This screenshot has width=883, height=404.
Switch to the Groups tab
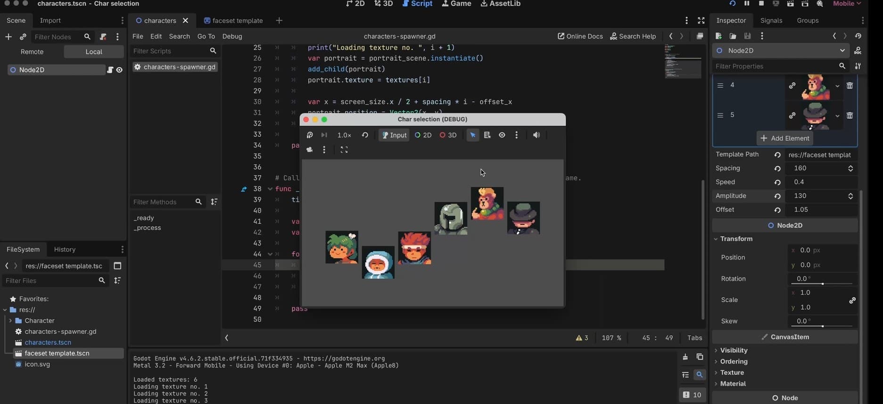pos(808,21)
